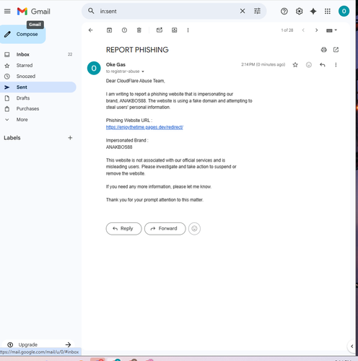358x361 pixels.
Task: Open the Google apps grid
Action: (328, 12)
